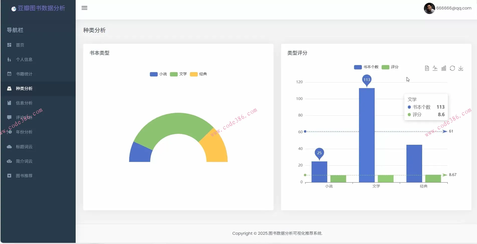Go to 书籍统计 in sidebar
Image resolution: width=477 pixels, height=244 pixels.
[24, 74]
